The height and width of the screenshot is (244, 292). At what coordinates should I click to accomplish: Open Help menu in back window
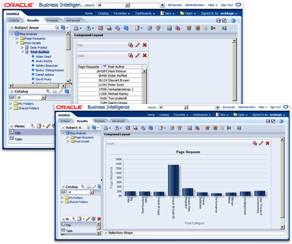213,5
